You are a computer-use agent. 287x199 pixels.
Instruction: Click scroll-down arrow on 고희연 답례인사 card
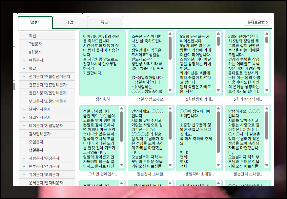click(122, 165)
